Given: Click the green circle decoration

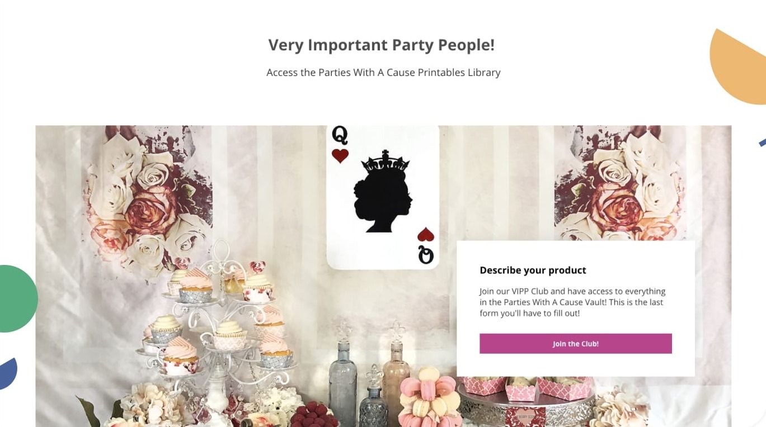Looking at the screenshot, I should [17, 298].
